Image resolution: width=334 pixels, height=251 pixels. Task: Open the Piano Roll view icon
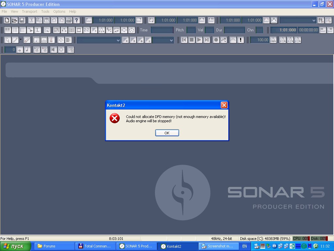pyautogui.click(x=8, y=30)
